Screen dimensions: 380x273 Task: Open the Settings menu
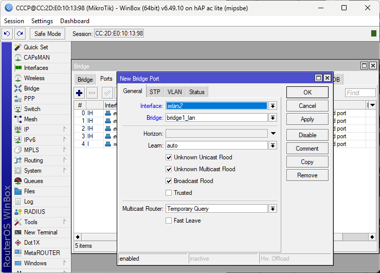(42, 21)
